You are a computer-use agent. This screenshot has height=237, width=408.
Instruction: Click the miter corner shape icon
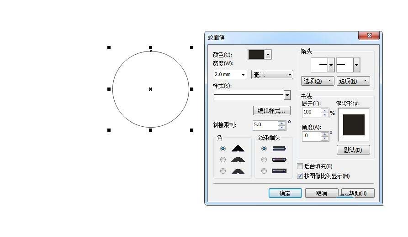[238, 149]
